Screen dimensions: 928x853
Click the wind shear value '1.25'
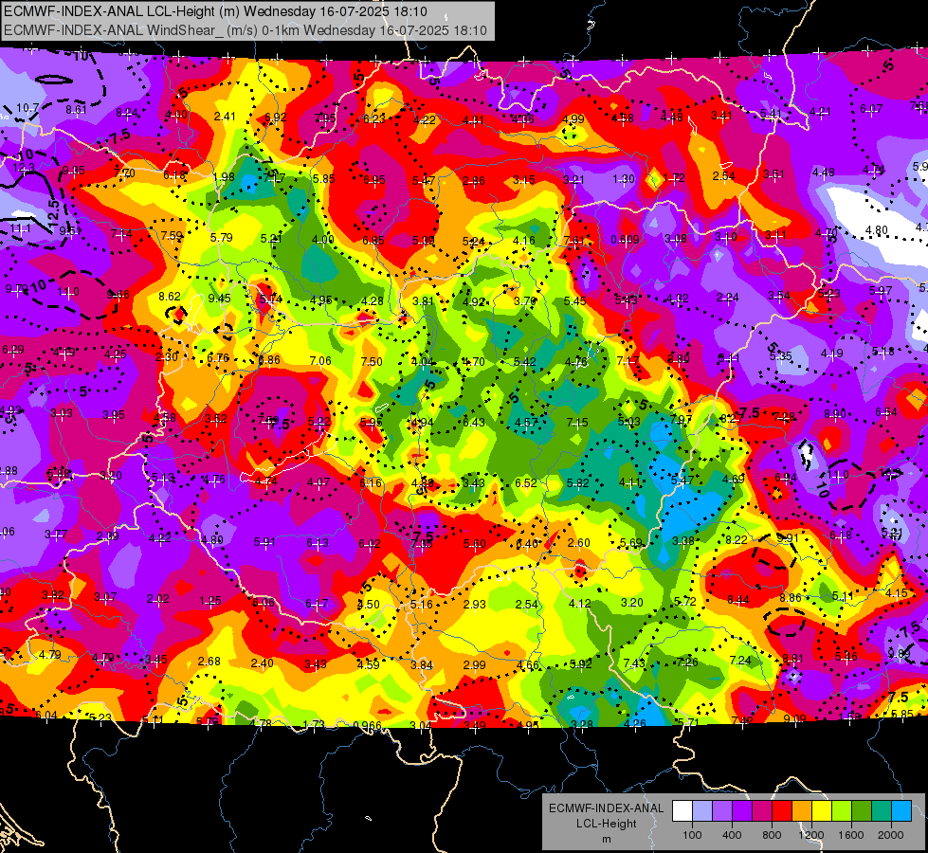click(210, 601)
